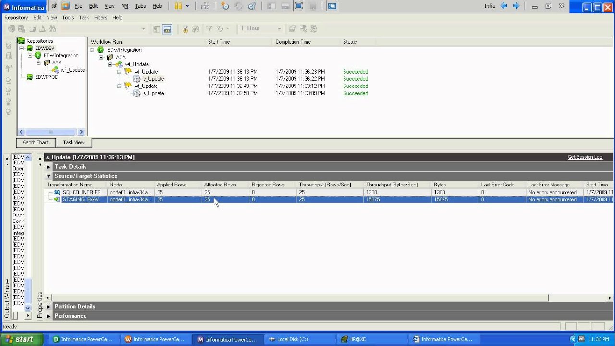Click the find binoculars toolbar icon

[x=52, y=29]
